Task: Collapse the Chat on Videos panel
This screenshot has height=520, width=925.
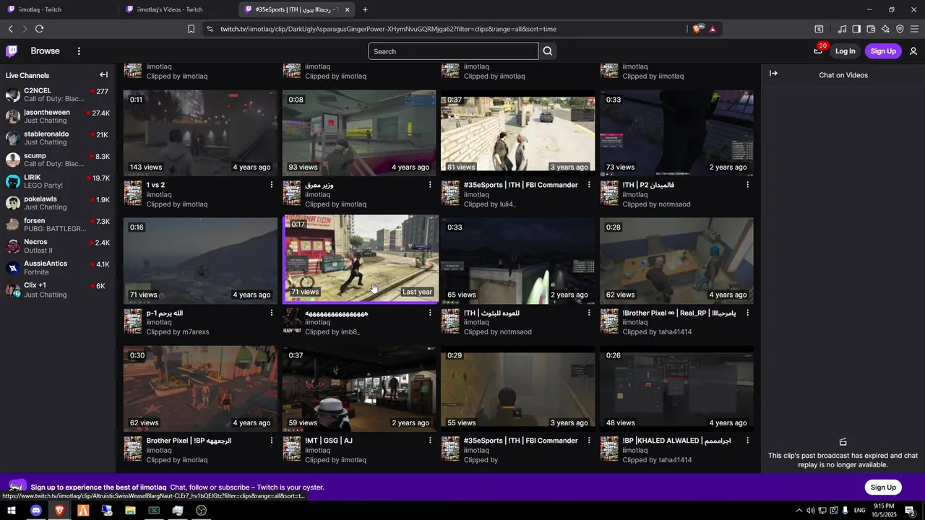Action: (x=773, y=74)
